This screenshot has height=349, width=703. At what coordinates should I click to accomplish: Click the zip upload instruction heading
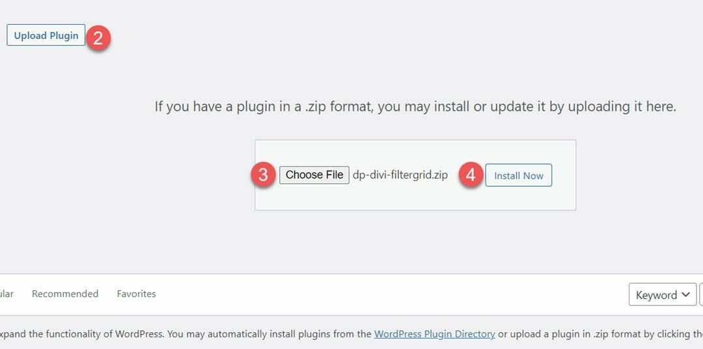point(415,106)
